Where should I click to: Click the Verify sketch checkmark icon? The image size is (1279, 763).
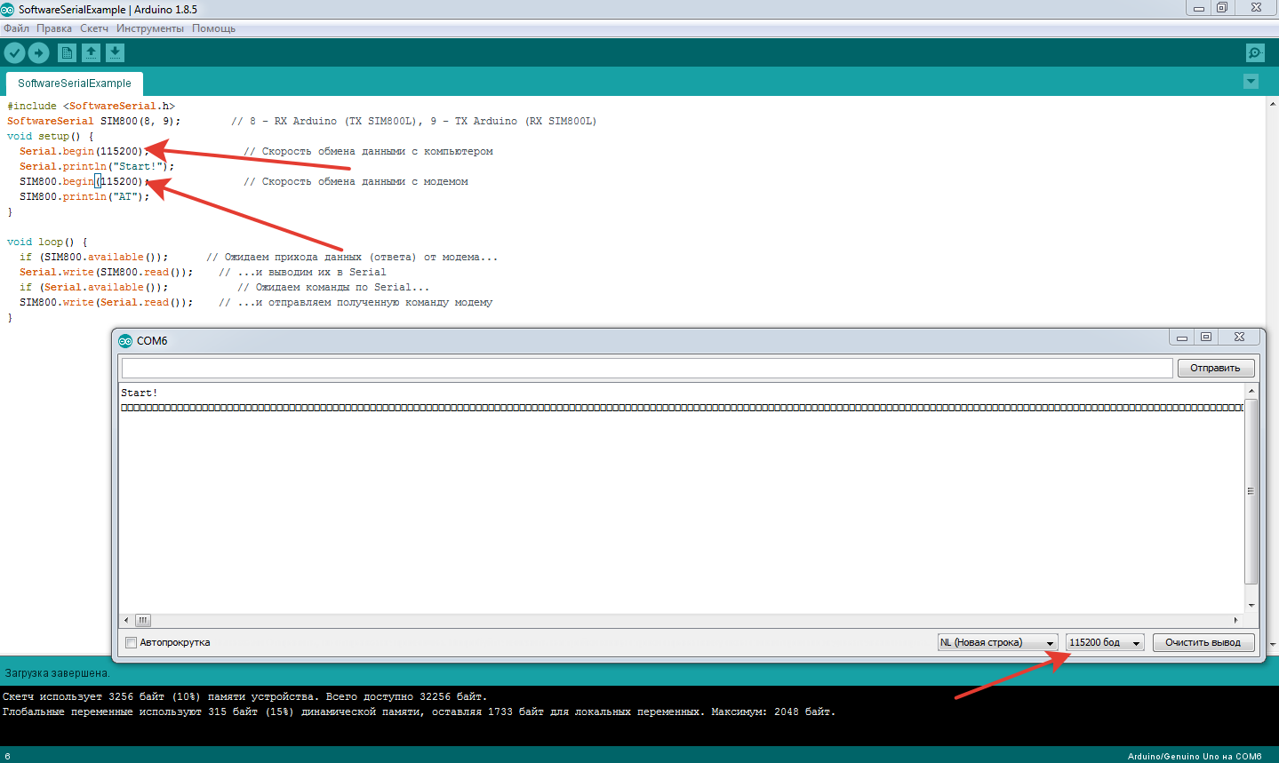pos(14,53)
